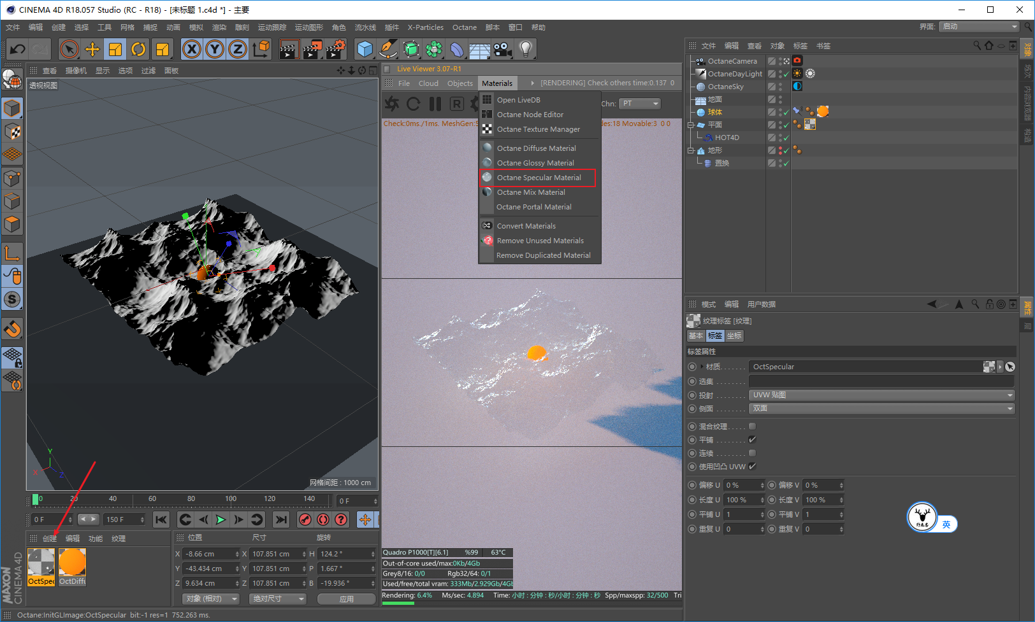
Task: Uncheck 使用凹凸 UVW checkbox
Action: [x=752, y=466]
